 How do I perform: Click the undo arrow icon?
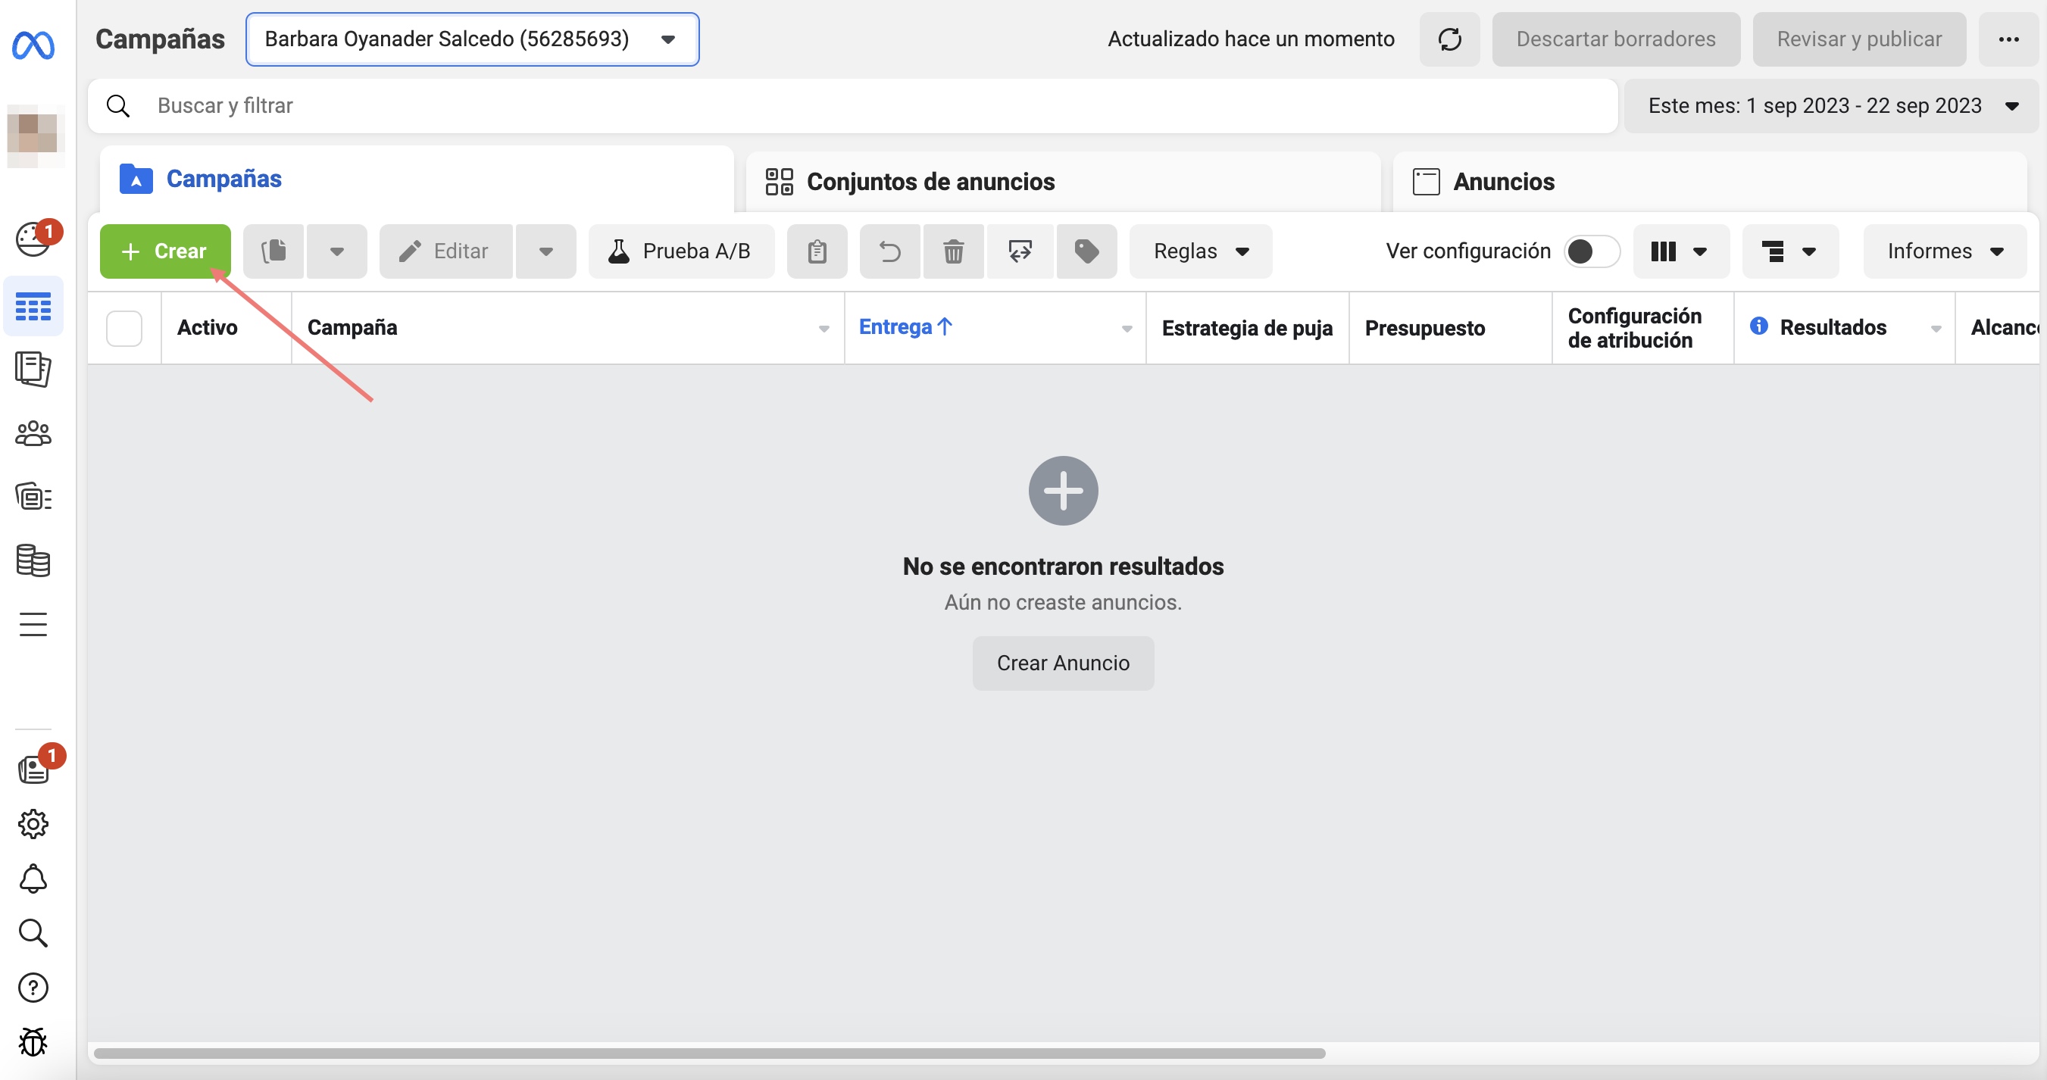(889, 251)
